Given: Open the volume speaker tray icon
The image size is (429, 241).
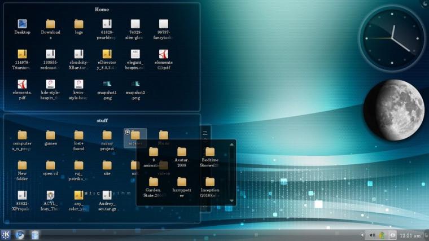Looking at the screenshot, I should [x=372, y=235].
